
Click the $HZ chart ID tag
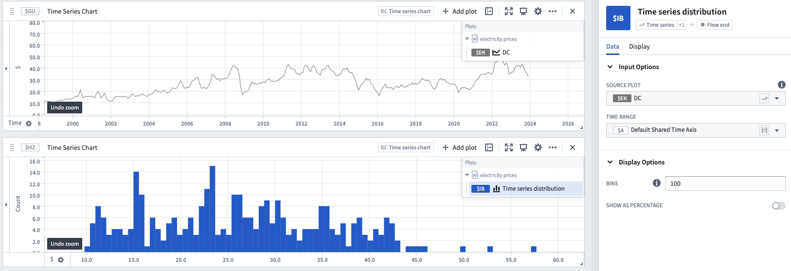pos(30,147)
